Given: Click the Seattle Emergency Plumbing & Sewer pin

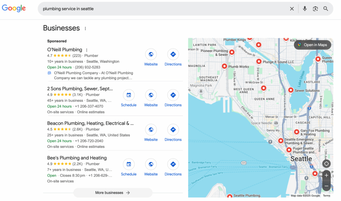Looking at the screenshot, I should coord(281,141).
